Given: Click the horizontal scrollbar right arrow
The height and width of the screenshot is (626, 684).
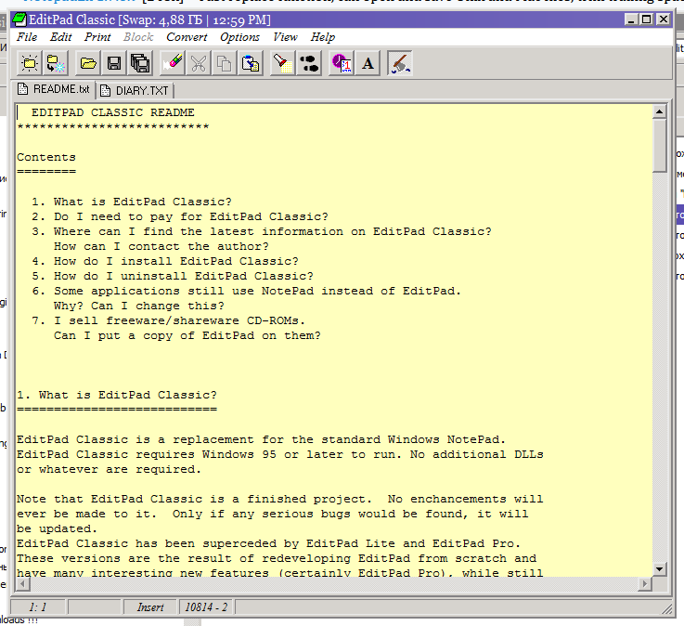Looking at the screenshot, I should pyautogui.click(x=644, y=584).
